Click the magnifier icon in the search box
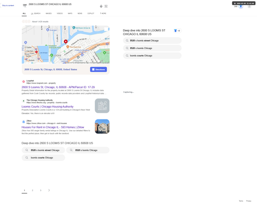Viewport: 257px width, 204px height. [x=25, y=6]
